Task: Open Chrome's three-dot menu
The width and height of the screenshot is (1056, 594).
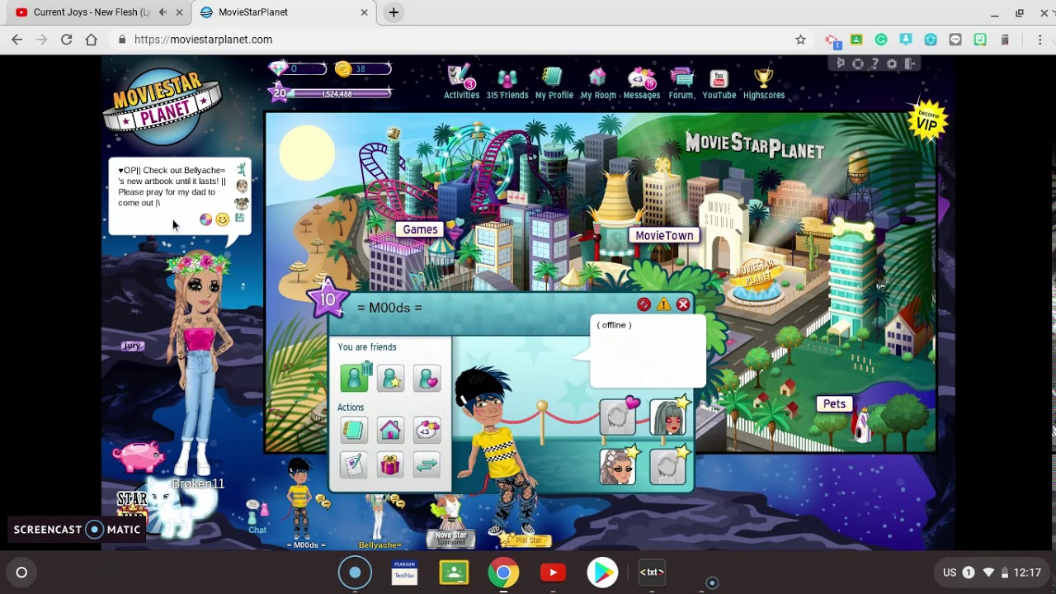Action: tap(1038, 40)
